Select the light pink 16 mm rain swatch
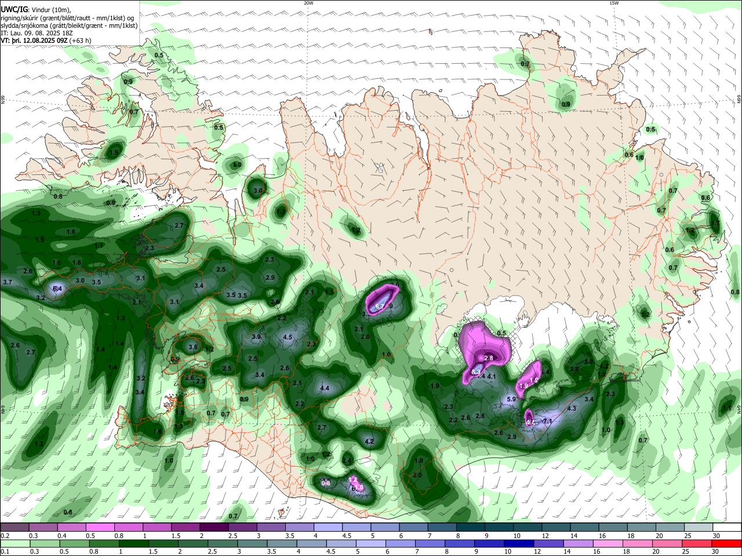 pyautogui.click(x=608, y=544)
